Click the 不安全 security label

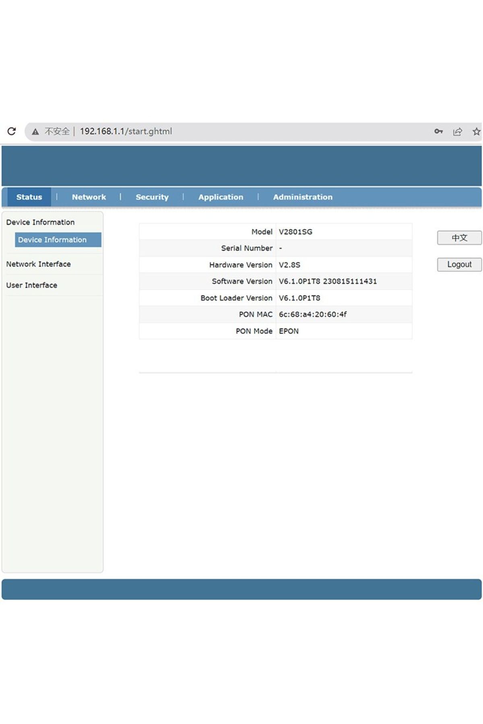click(x=57, y=132)
